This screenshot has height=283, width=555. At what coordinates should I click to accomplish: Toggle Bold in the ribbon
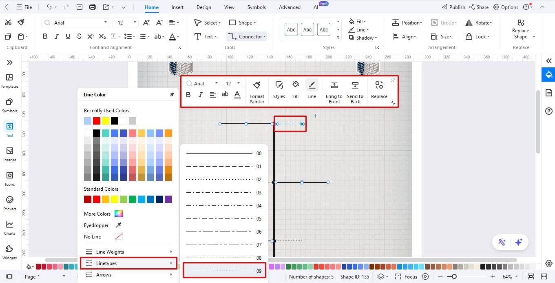tap(45, 36)
